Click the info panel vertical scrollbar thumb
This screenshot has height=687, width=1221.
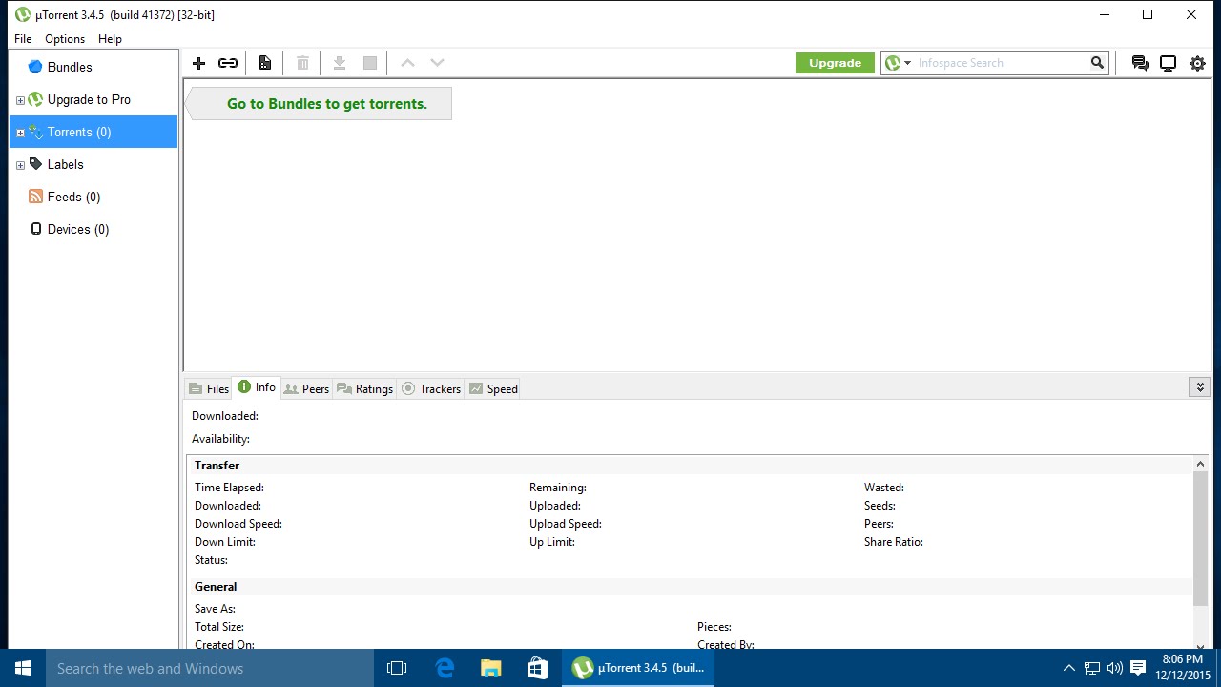click(1200, 538)
